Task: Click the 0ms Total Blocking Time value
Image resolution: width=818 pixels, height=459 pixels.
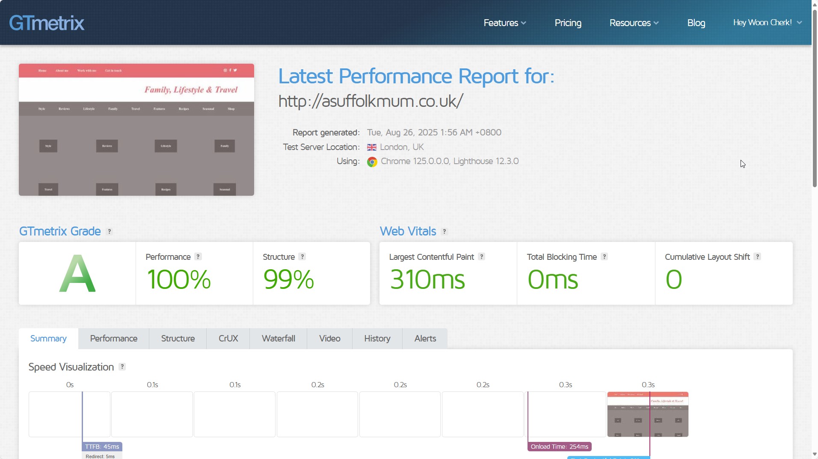Action: [553, 280]
